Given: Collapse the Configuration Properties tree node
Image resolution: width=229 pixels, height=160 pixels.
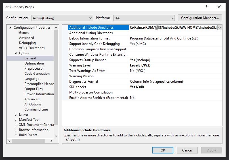Looking at the screenshot, I should [x=10, y=28].
